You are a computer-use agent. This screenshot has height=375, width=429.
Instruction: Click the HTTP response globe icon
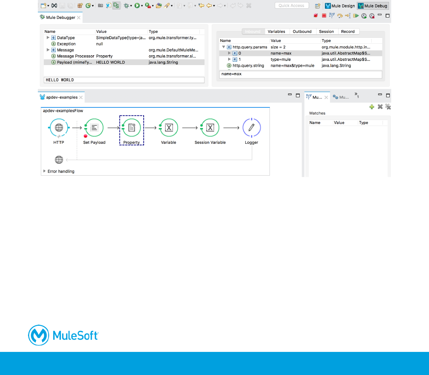pyautogui.click(x=59, y=160)
